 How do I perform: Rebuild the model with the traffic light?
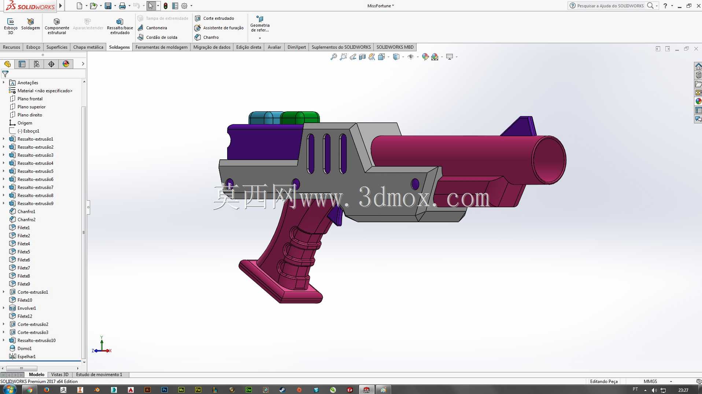pyautogui.click(x=166, y=6)
